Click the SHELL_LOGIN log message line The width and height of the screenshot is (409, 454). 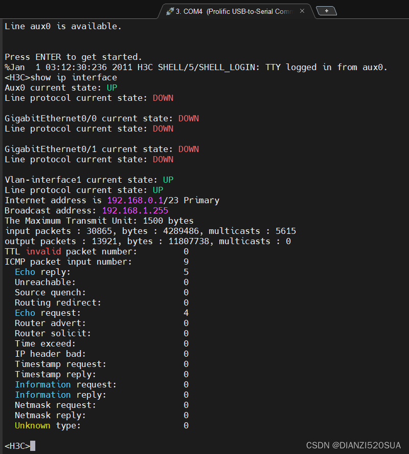(196, 68)
